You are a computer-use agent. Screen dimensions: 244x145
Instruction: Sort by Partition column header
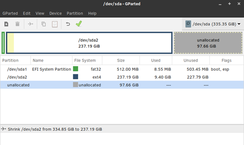click(16, 60)
